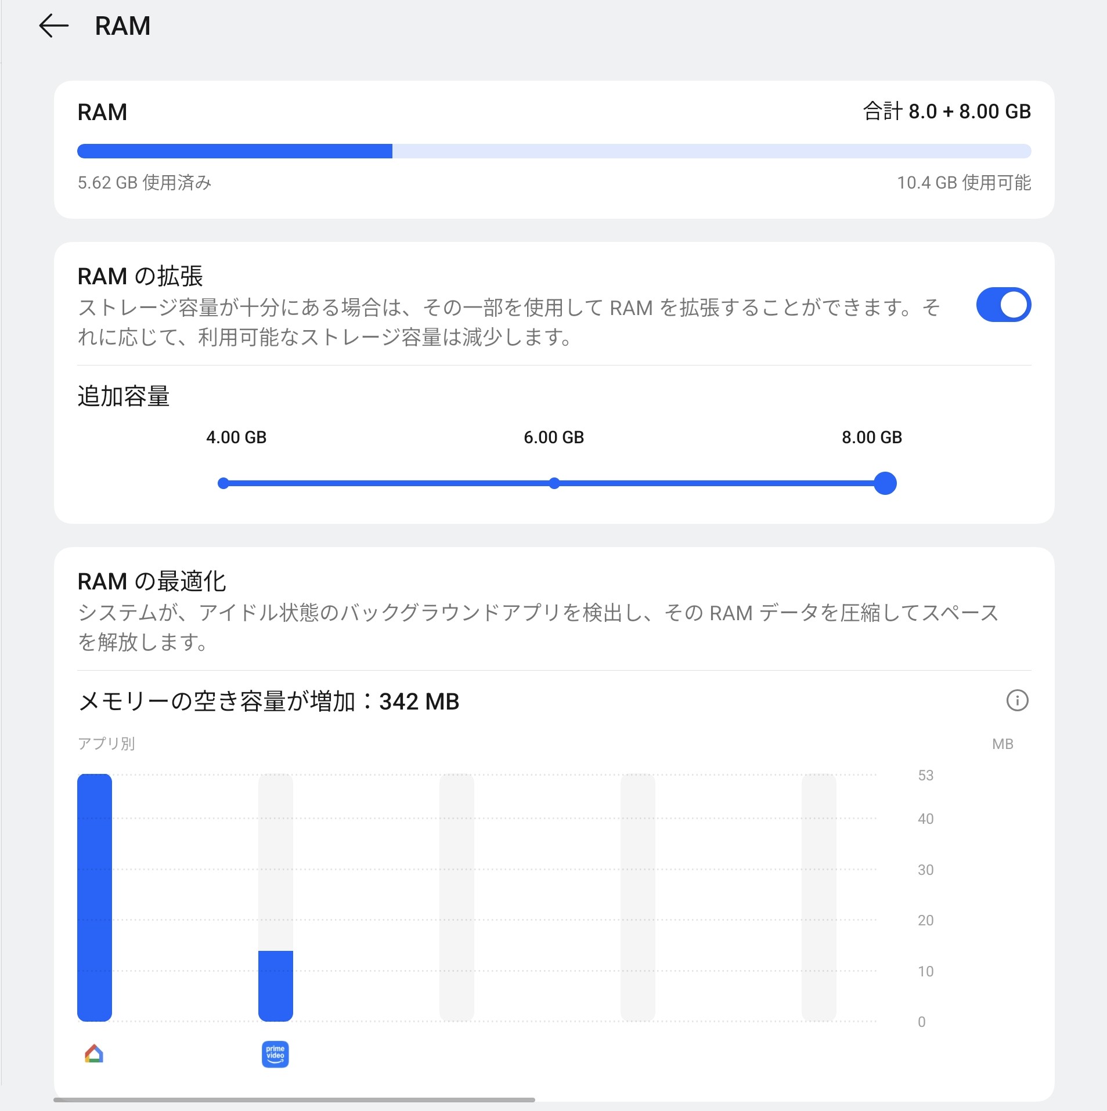Open the memory increase info icon
Image resolution: width=1107 pixels, height=1111 pixels.
pos(1016,700)
